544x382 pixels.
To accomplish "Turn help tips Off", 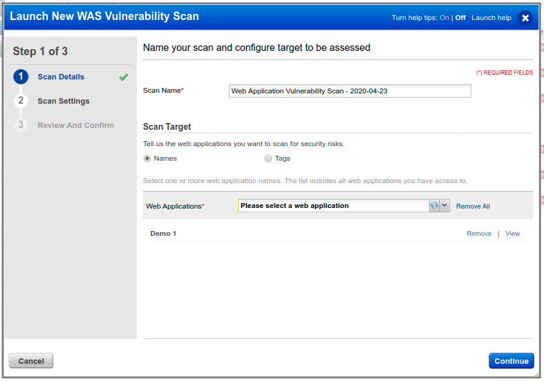I will pos(460,18).
